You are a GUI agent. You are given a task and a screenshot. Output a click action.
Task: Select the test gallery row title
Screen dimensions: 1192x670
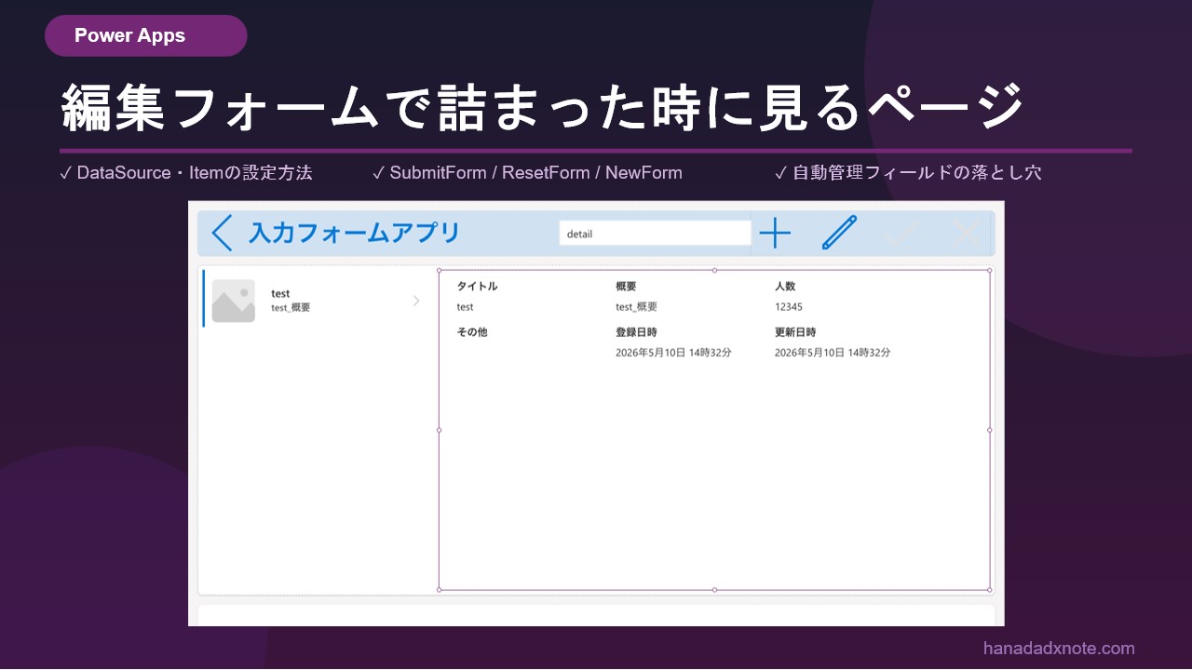coord(280,293)
